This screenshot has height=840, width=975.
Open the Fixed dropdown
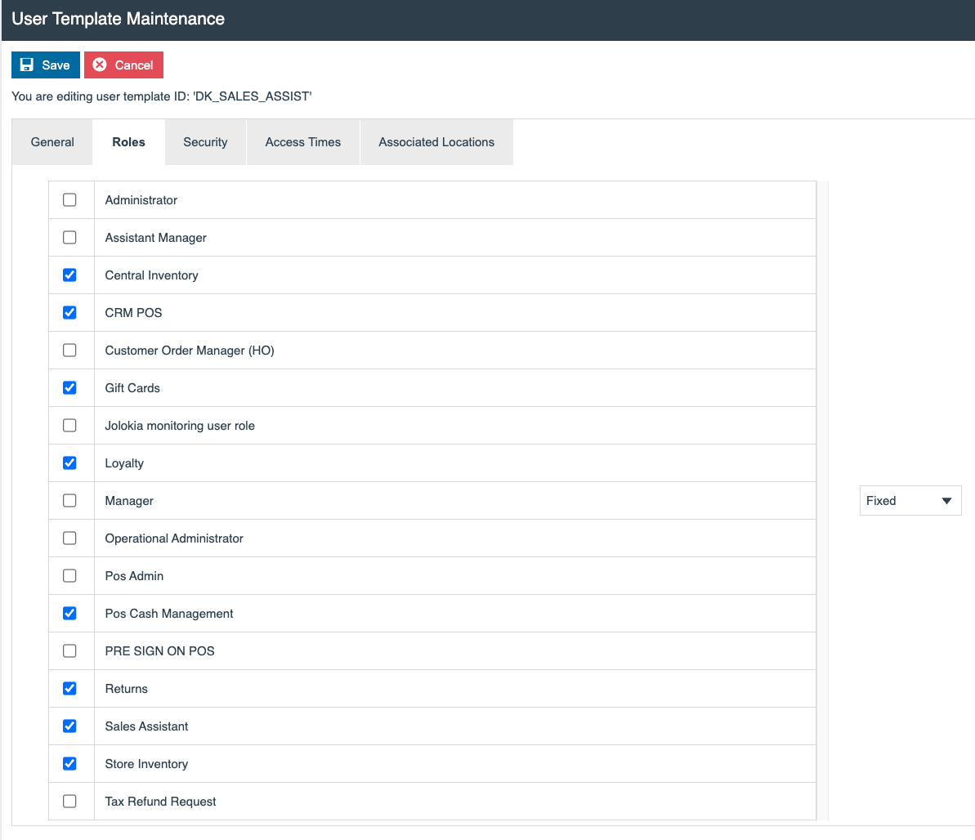pos(910,501)
